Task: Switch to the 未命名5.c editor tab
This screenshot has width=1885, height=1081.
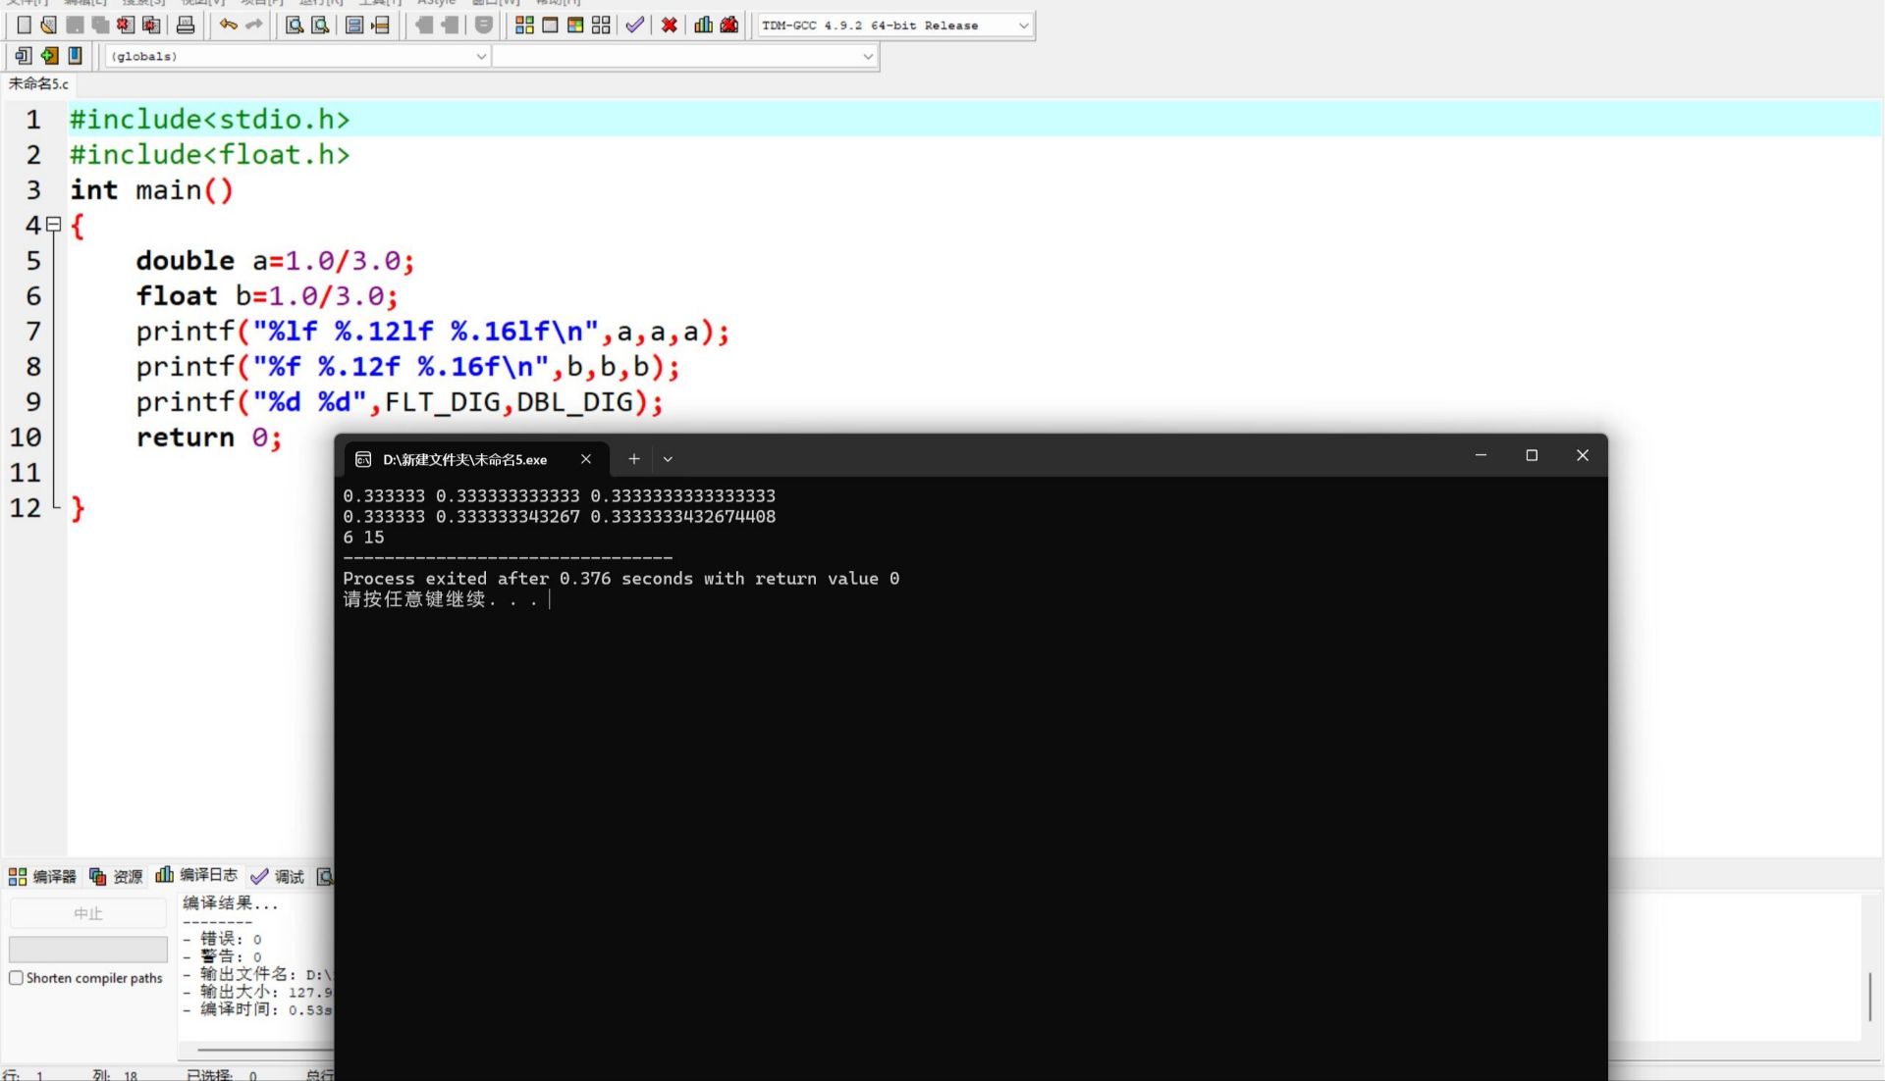Action: [38, 84]
